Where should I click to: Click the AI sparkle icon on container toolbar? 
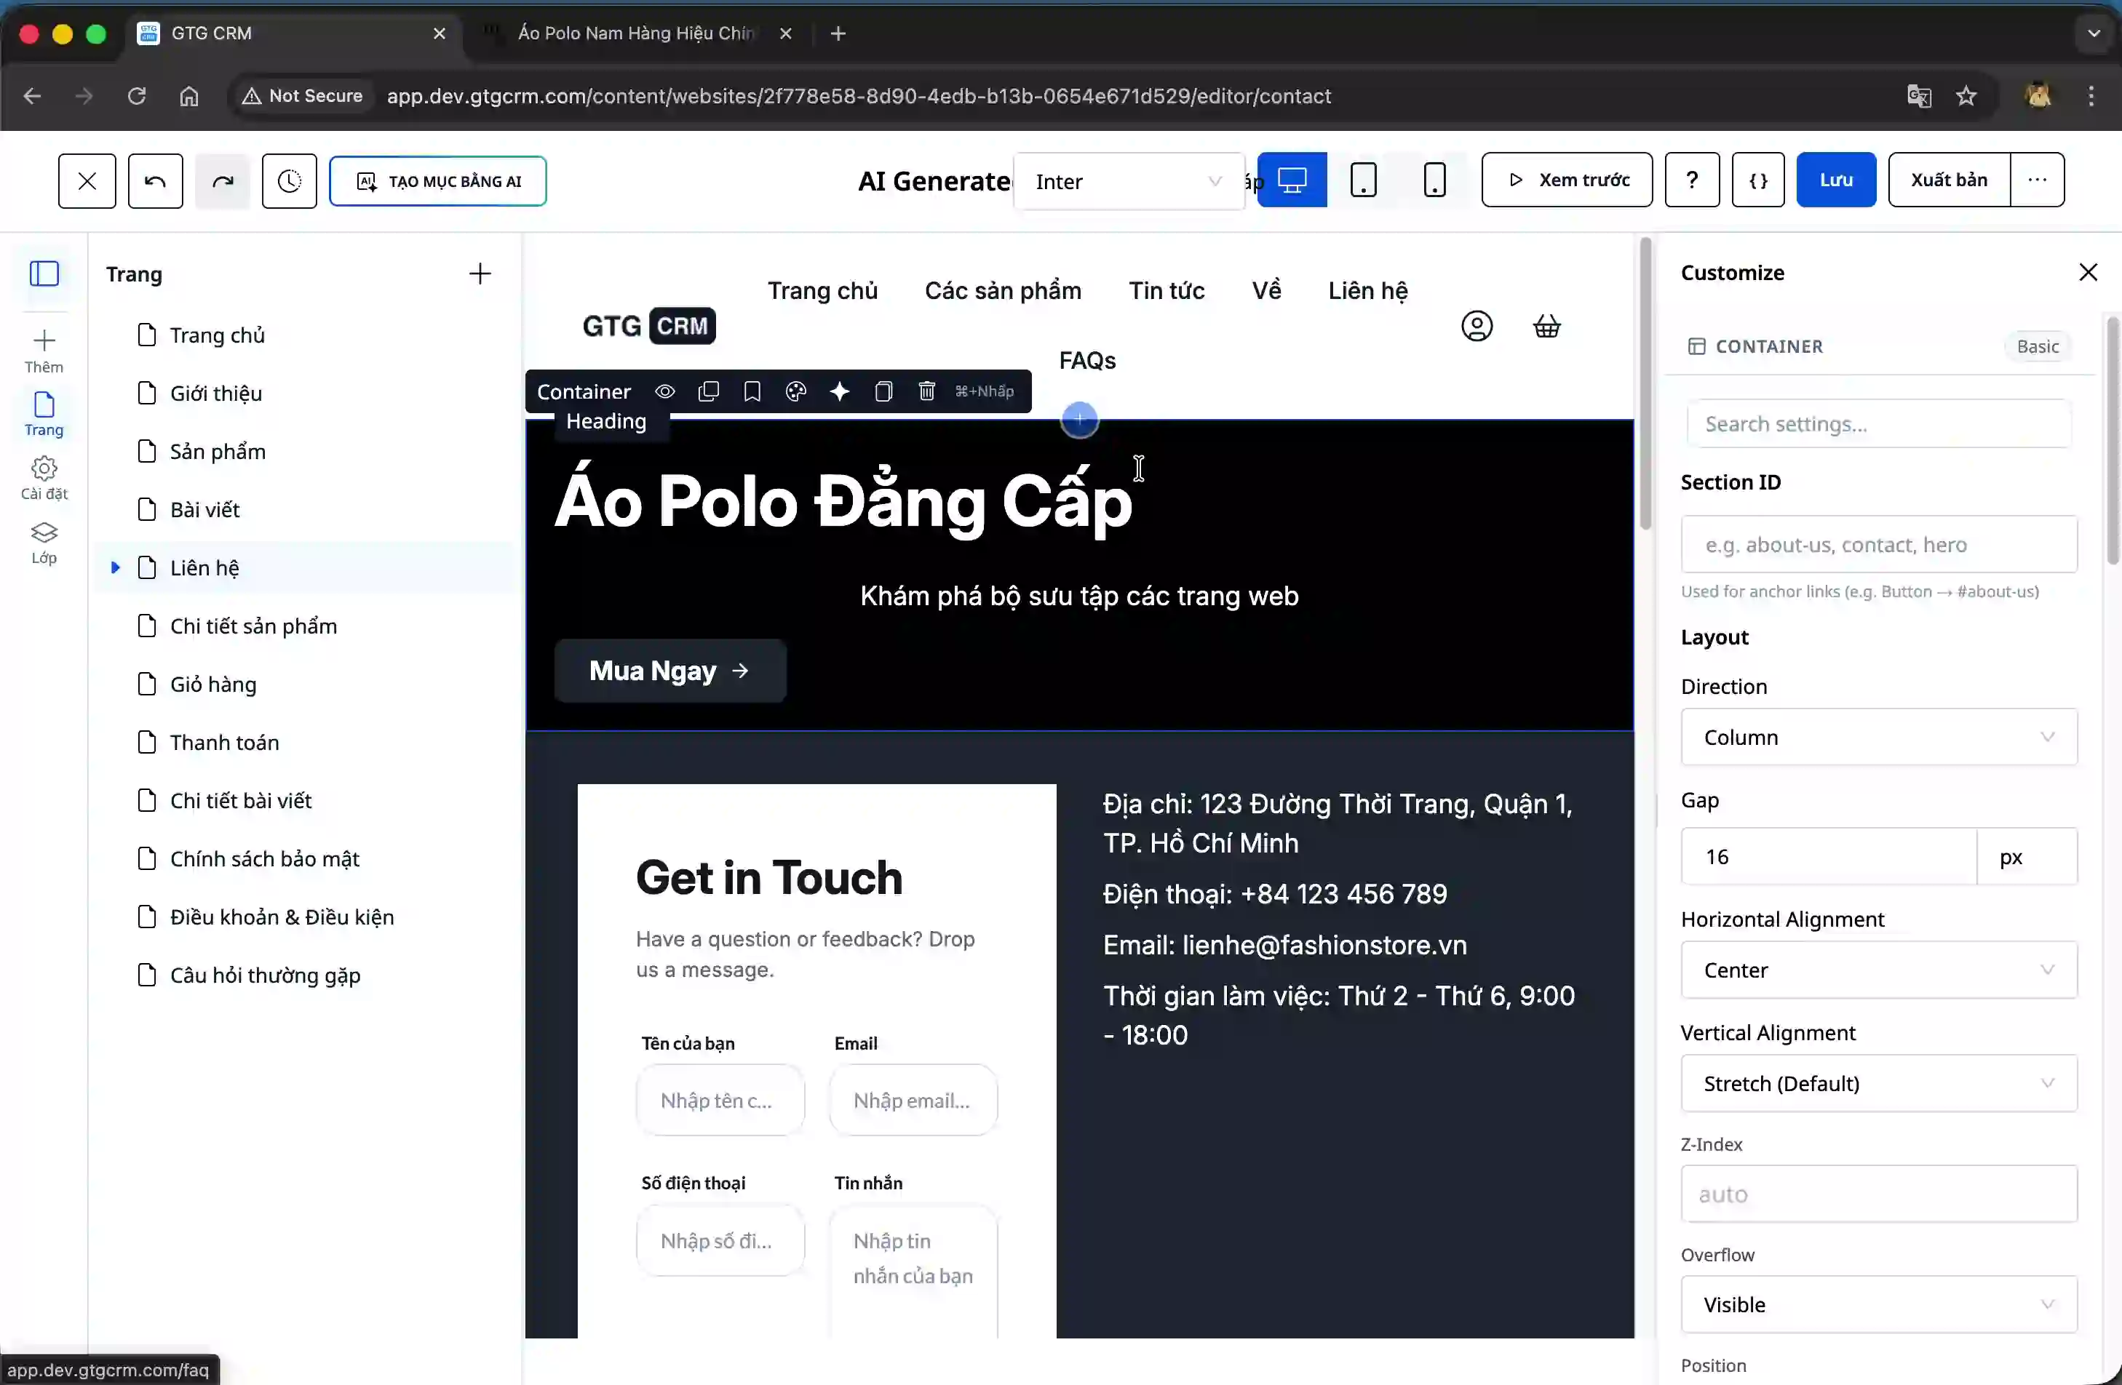pos(839,391)
